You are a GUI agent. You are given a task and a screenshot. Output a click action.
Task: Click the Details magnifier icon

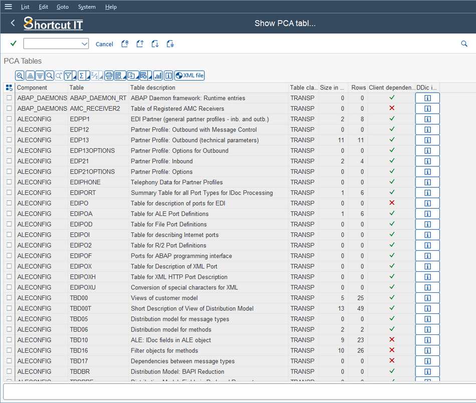point(20,75)
